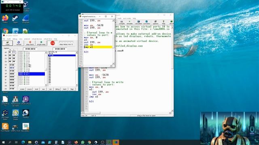The height and width of the screenshot is (145, 259).
Task: Click the CS register value field
Action: point(13,65)
